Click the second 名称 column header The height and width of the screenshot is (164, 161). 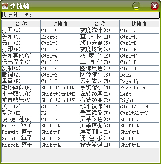[100, 24]
